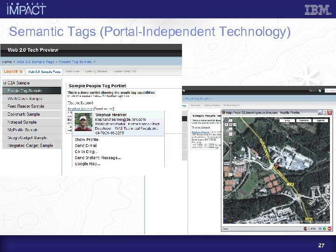The image size is (336, 252).
Task: Click the green shield icon in the Firefox status bar
Action: 324,229
